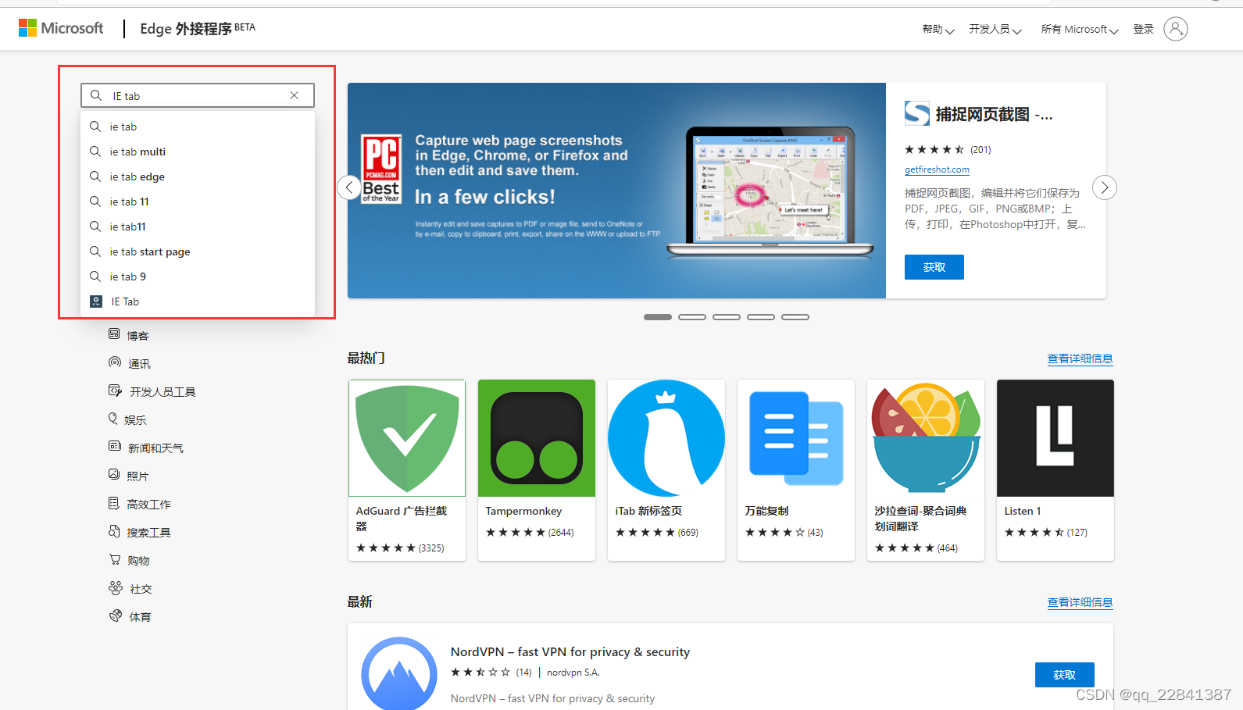Image resolution: width=1243 pixels, height=710 pixels.
Task: Open 沙拉查词 extension tile
Action: click(926, 470)
